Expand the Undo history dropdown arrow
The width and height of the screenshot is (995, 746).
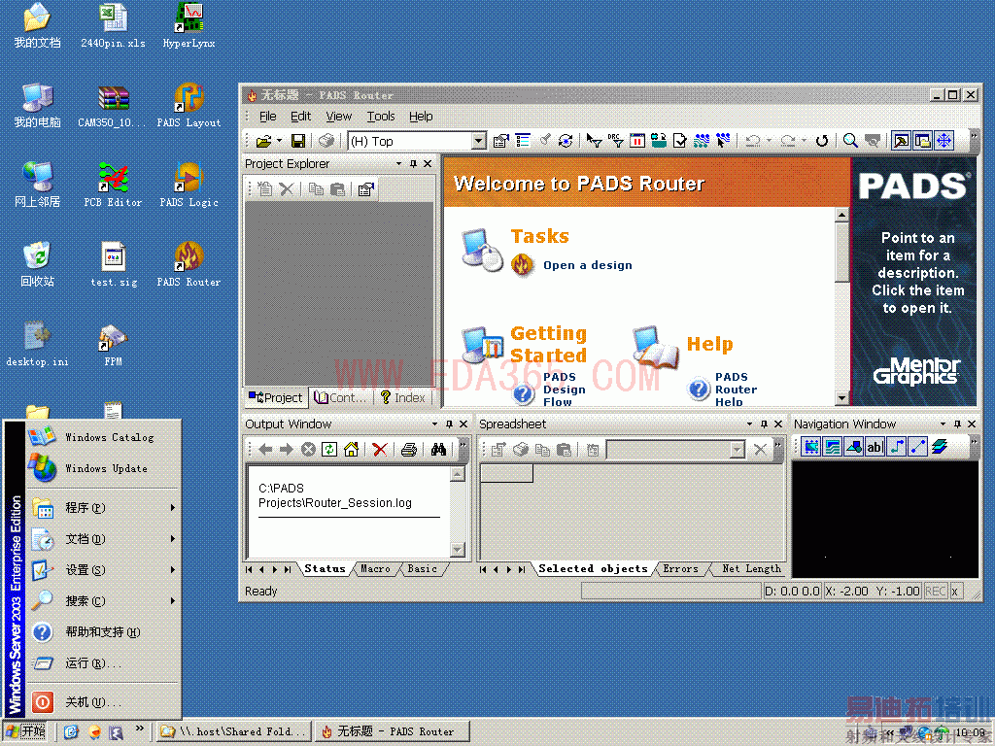[770, 141]
